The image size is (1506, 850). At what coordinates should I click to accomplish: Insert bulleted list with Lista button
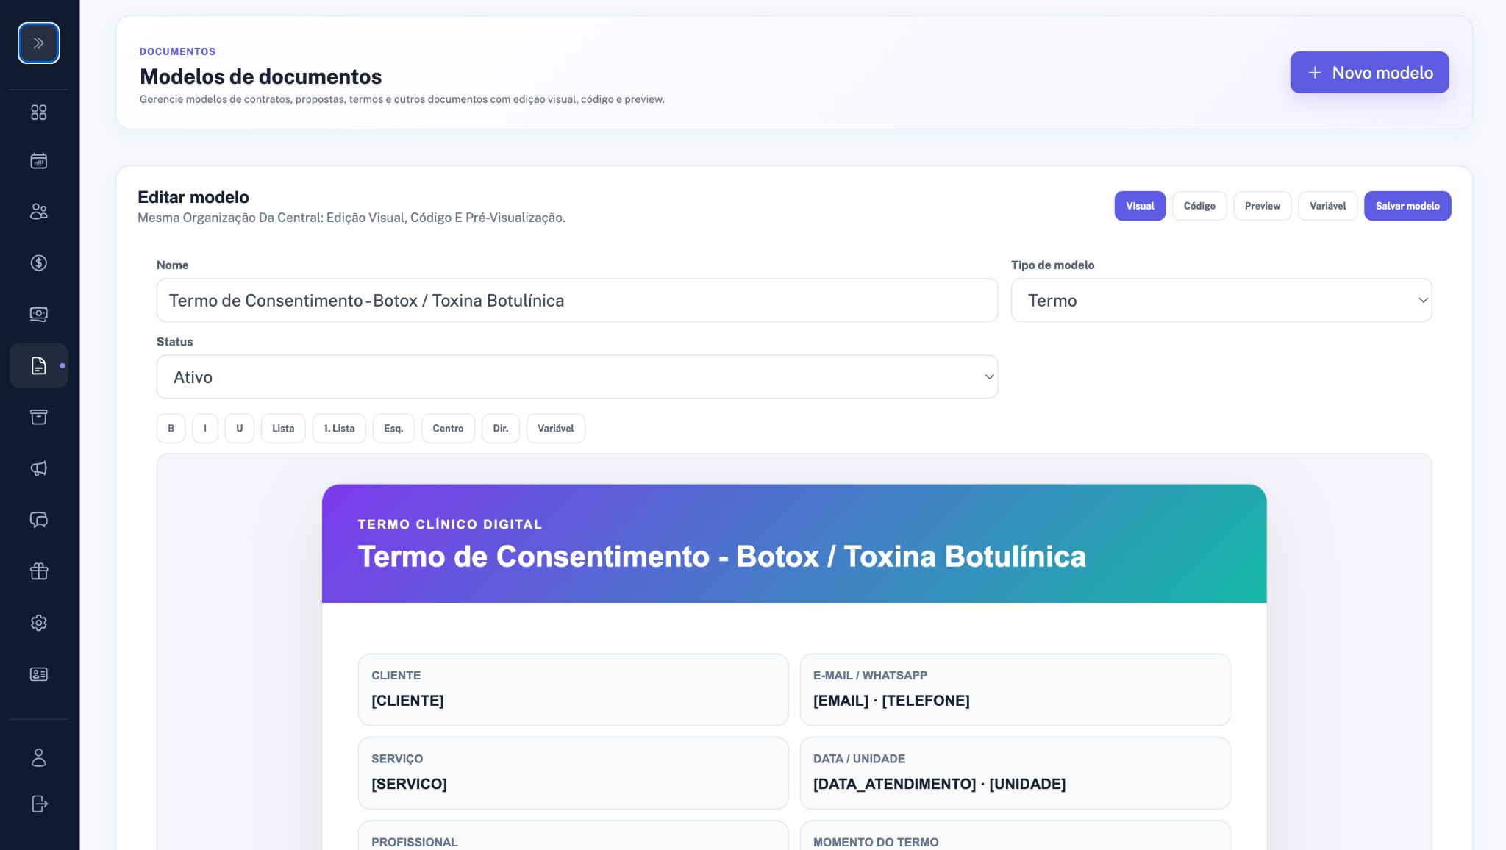click(x=283, y=429)
